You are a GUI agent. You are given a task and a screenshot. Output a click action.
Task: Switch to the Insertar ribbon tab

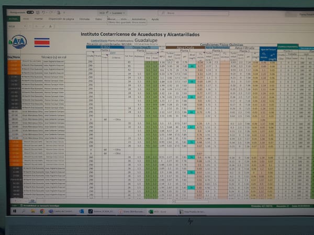click(39, 19)
